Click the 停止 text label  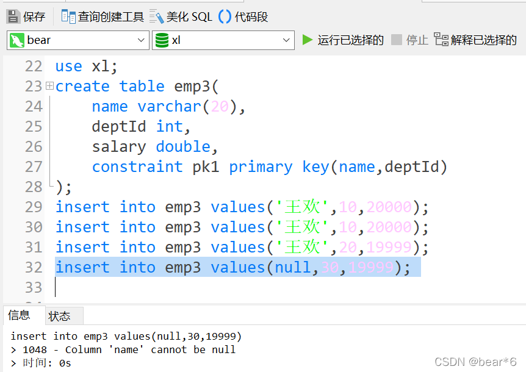click(x=417, y=40)
